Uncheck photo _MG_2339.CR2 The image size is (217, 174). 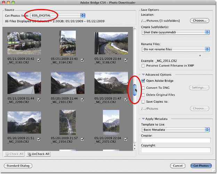pyautogui.click(x=39, y=139)
